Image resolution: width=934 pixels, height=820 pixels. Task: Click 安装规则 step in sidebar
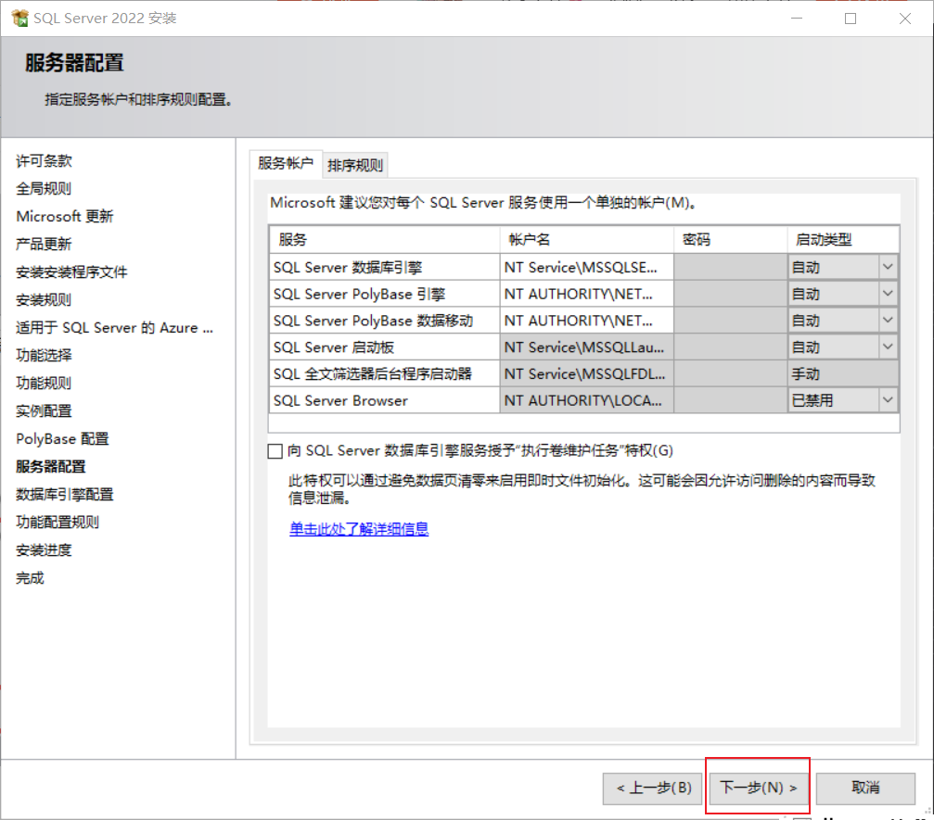tap(44, 300)
